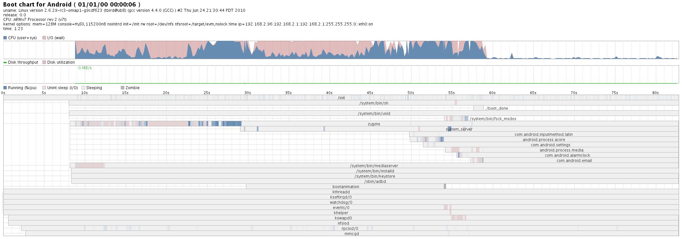Select the bootanimation process label
The width and height of the screenshot is (682, 239).
pos(346,187)
